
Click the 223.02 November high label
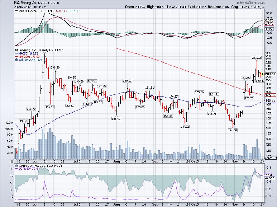point(256,58)
